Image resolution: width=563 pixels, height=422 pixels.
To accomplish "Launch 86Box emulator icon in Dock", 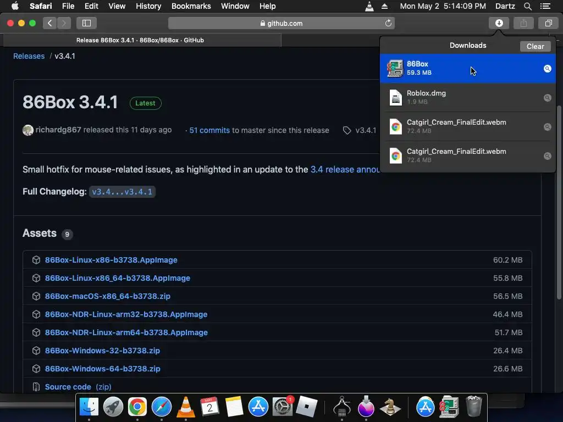I will coord(449,407).
